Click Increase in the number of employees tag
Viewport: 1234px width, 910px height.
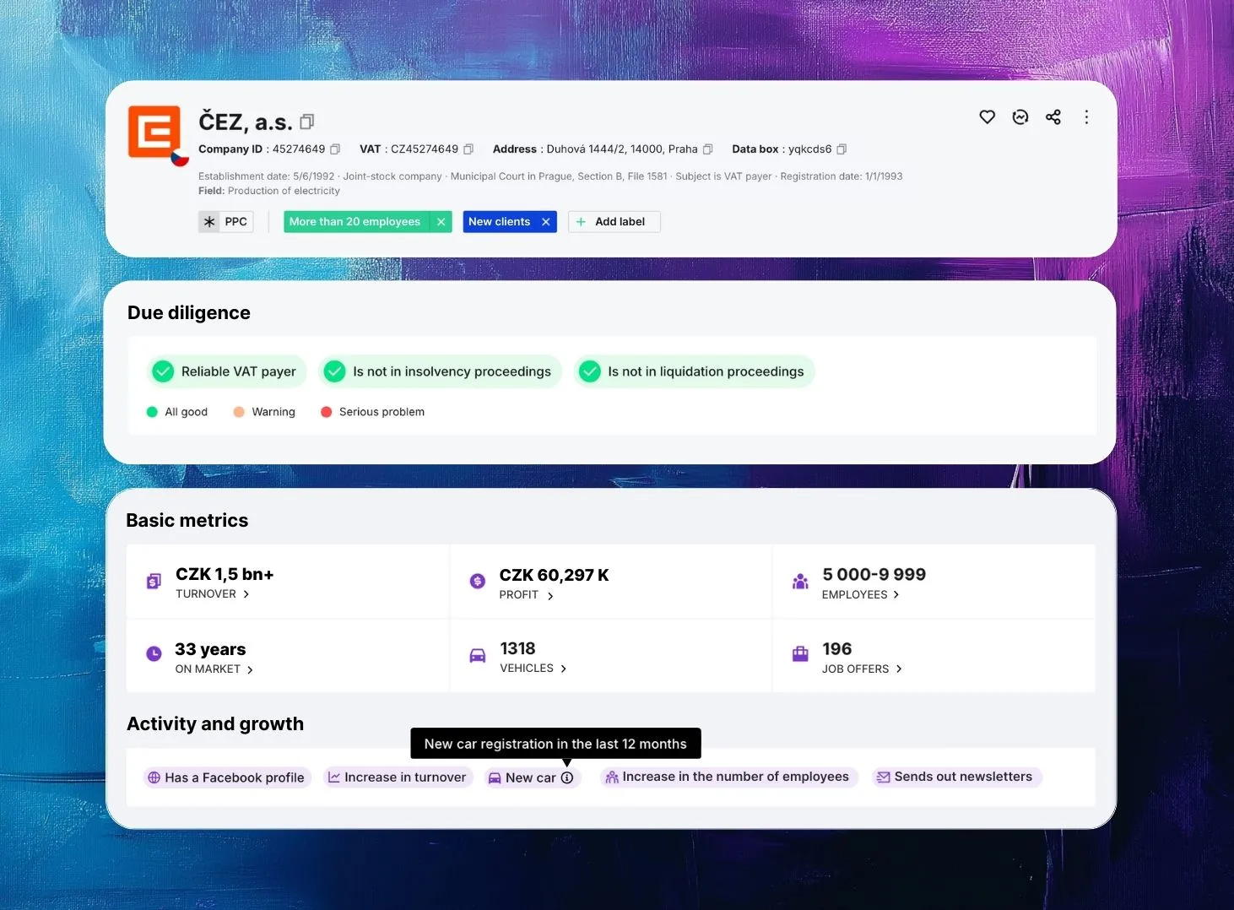[x=729, y=777]
